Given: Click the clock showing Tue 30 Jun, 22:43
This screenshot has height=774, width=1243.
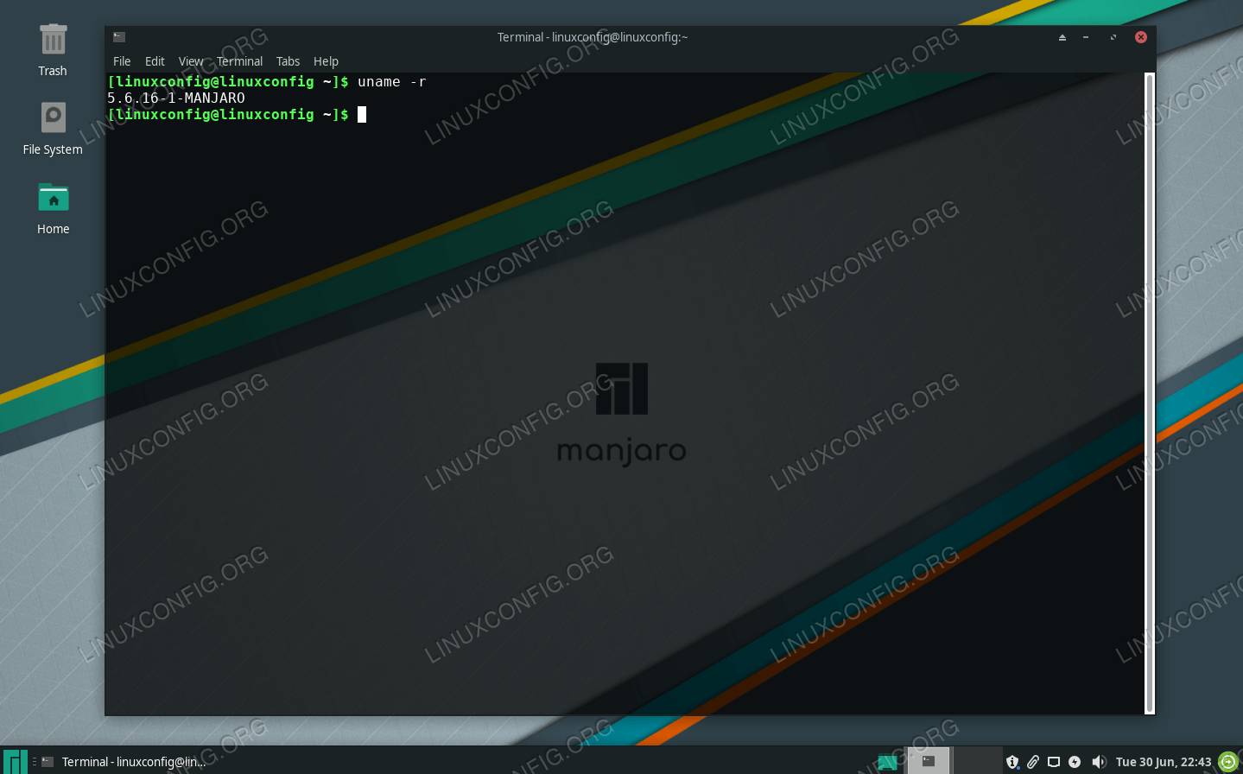Looking at the screenshot, I should coord(1164,762).
